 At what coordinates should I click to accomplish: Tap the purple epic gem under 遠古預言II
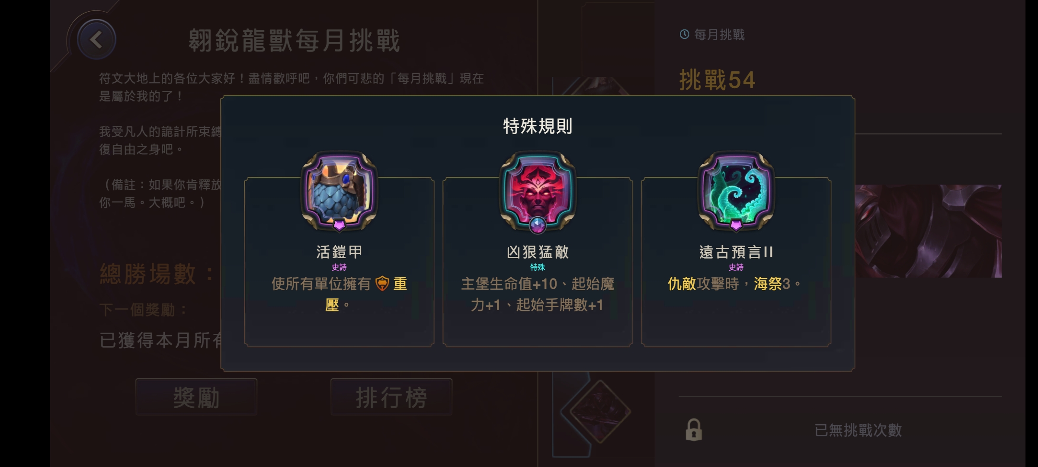[x=736, y=225]
